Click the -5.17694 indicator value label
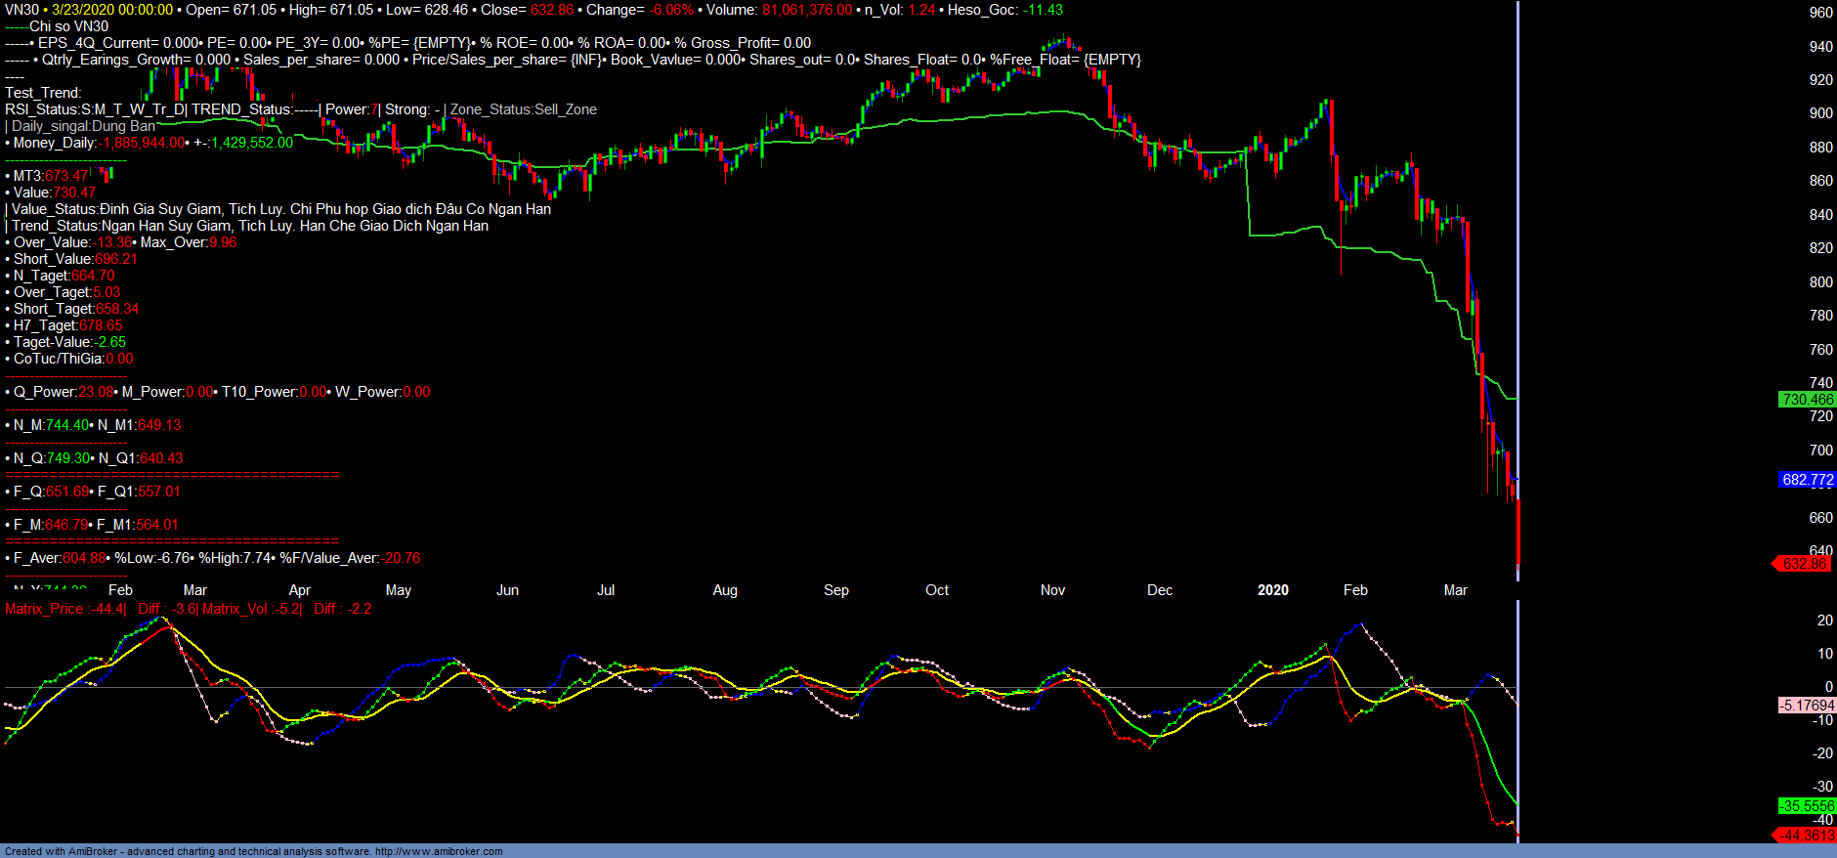1837x858 pixels. tap(1807, 705)
